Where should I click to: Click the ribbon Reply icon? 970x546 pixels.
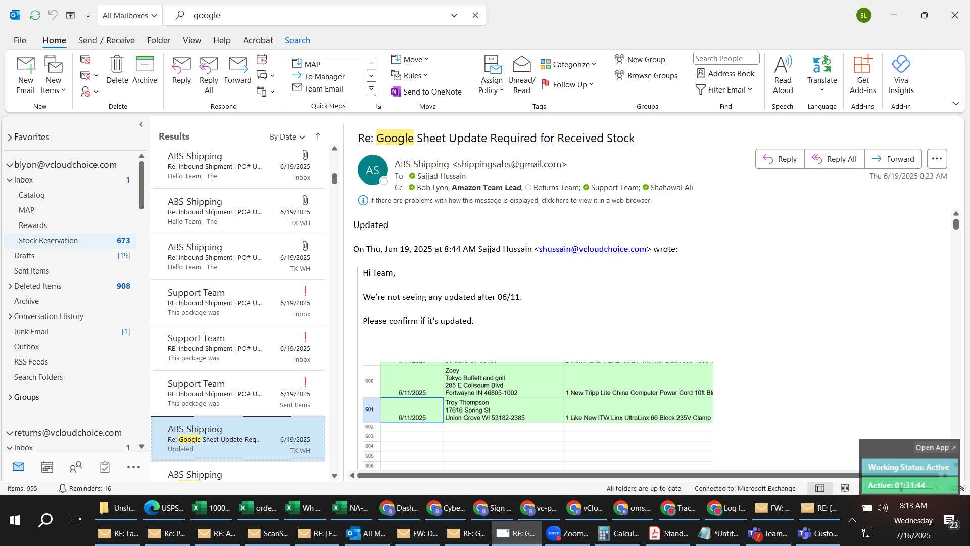click(x=181, y=70)
